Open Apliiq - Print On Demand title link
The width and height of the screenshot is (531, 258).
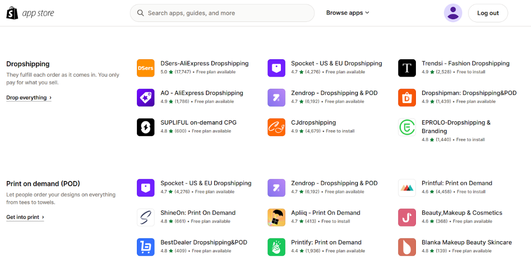326,213
